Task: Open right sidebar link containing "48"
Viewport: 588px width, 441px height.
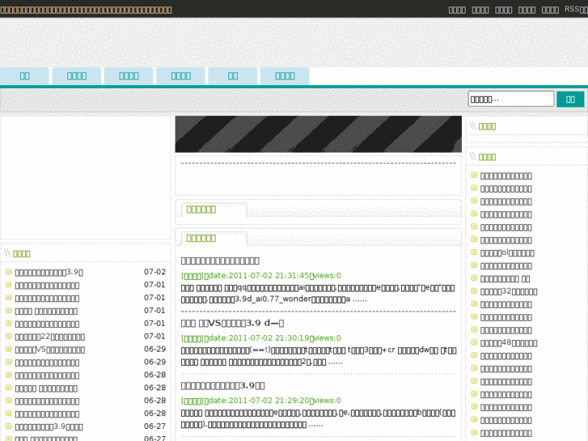Action: (509, 343)
